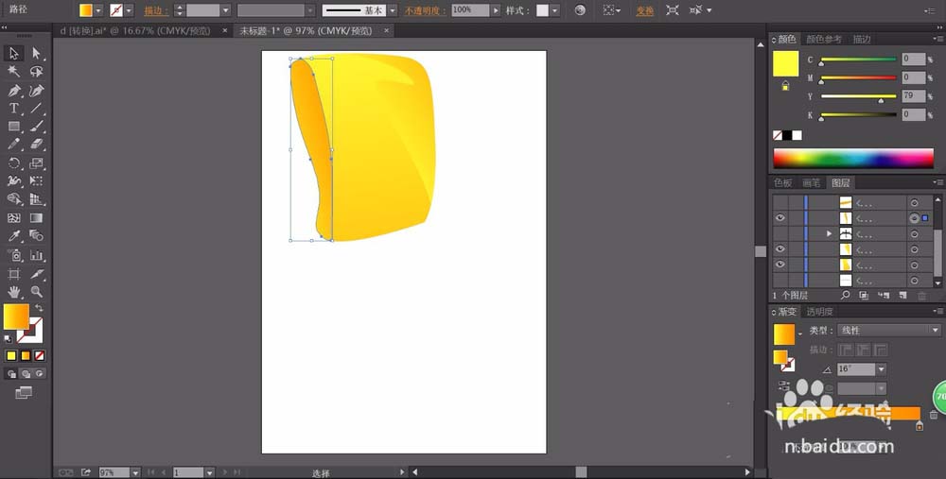The height and width of the screenshot is (479, 946).
Task: Switch to the 颜色参考 panel tab
Action: tap(824, 39)
